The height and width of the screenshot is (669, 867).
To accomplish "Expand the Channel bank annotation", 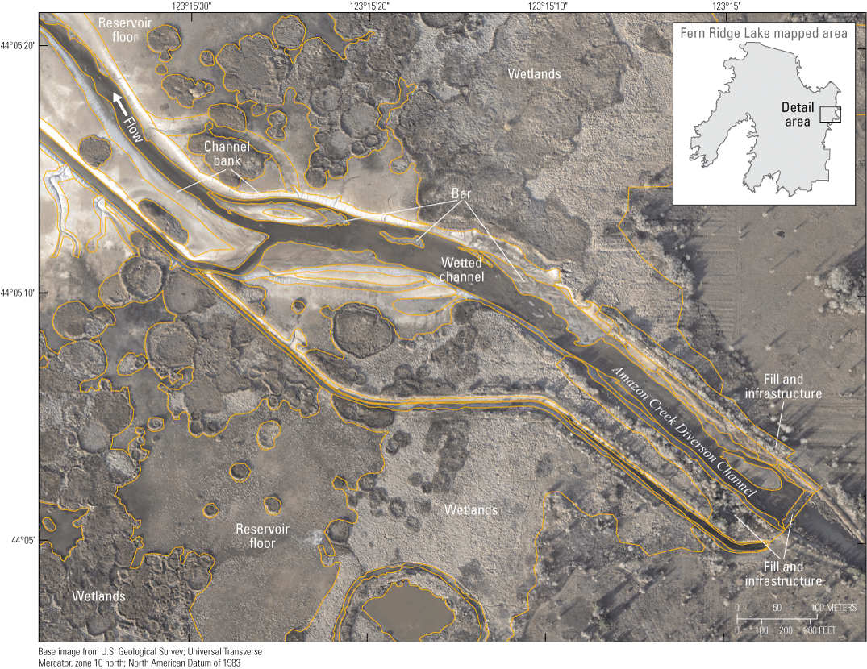I will [x=228, y=153].
